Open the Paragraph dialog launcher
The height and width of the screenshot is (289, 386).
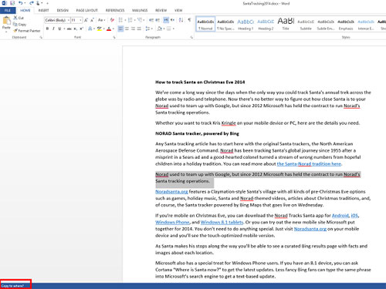191,38
